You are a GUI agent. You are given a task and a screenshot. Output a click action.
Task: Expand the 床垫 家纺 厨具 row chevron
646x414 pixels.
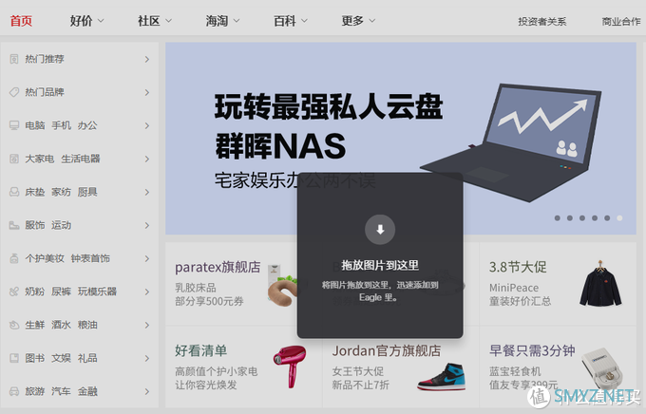pyautogui.click(x=147, y=193)
